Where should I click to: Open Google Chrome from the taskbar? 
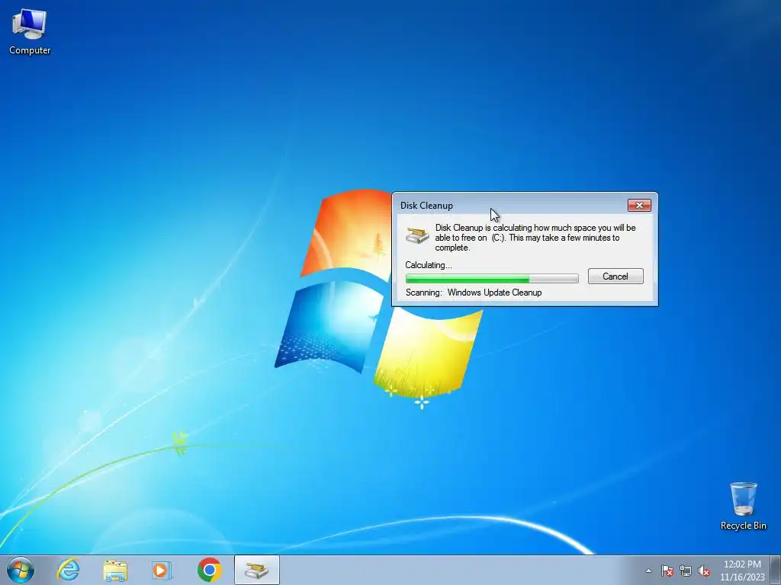click(209, 570)
